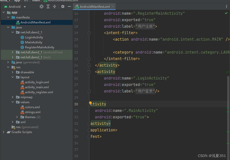Toggle code fold marker on line 25
The width and height of the screenshot is (230, 160).
tap(89, 72)
